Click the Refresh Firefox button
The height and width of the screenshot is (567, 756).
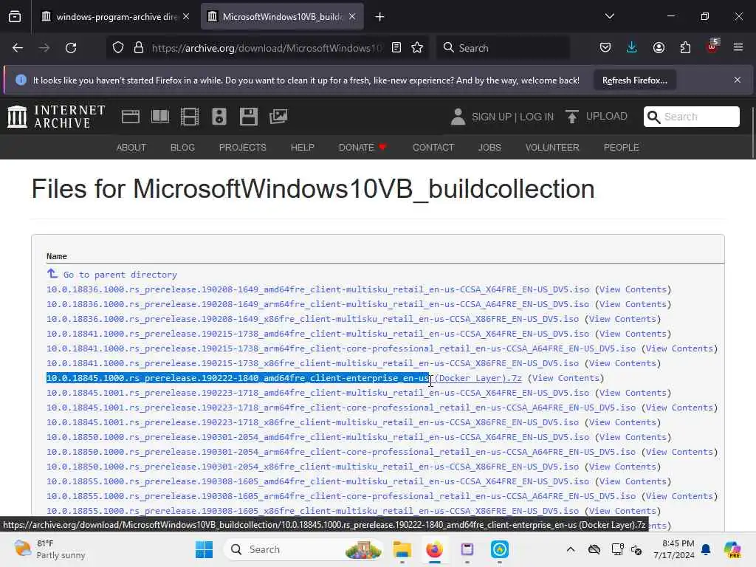coord(634,80)
